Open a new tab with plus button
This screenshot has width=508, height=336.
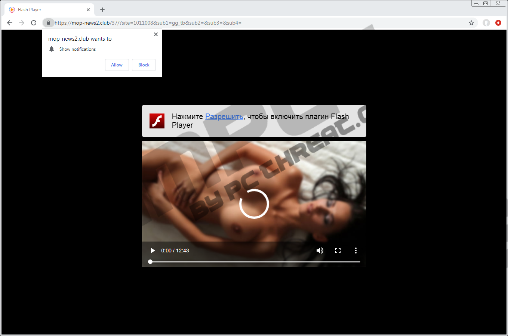pyautogui.click(x=102, y=10)
